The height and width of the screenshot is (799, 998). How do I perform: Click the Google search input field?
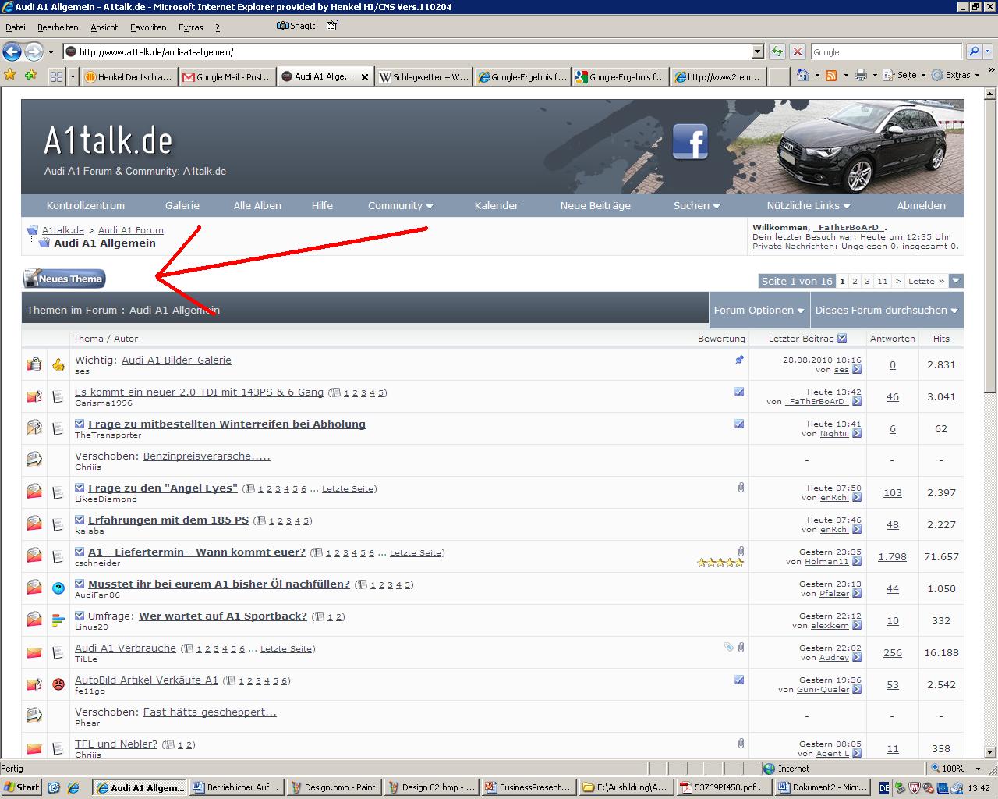[x=886, y=52]
